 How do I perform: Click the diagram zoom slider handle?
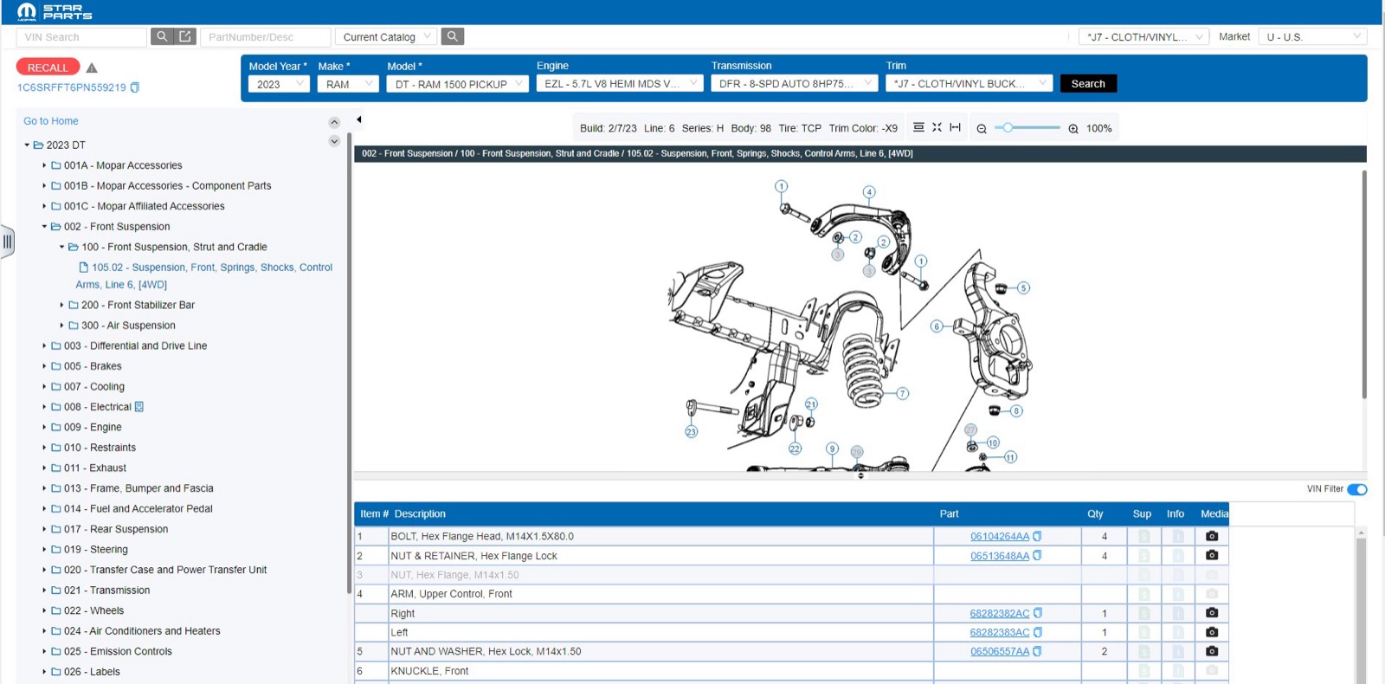coord(1008,127)
